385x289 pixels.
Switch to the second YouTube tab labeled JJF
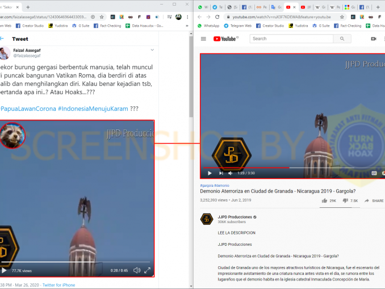(306, 7)
